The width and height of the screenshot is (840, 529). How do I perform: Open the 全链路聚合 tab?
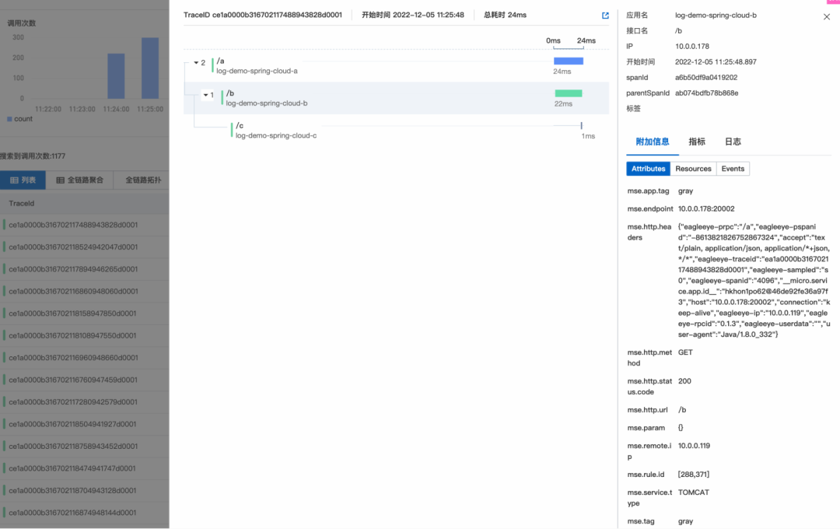[80, 180]
